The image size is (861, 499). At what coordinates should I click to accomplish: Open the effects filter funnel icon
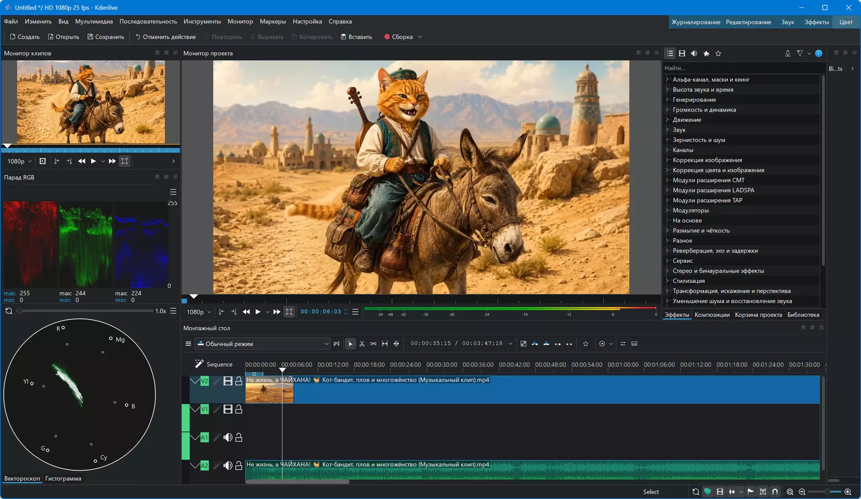tap(800, 53)
